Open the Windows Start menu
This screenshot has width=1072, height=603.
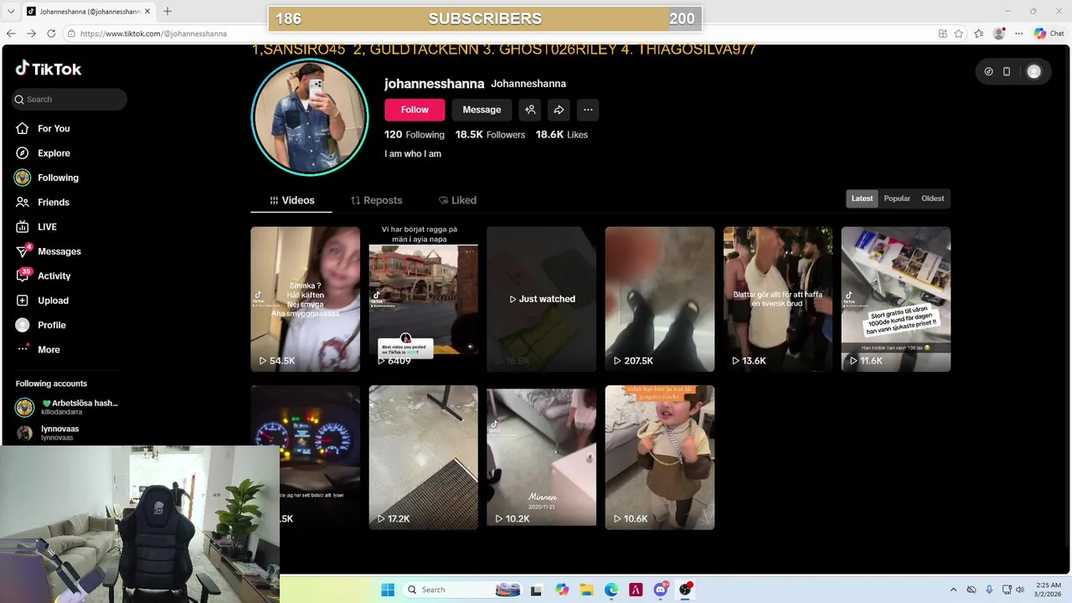(x=388, y=590)
